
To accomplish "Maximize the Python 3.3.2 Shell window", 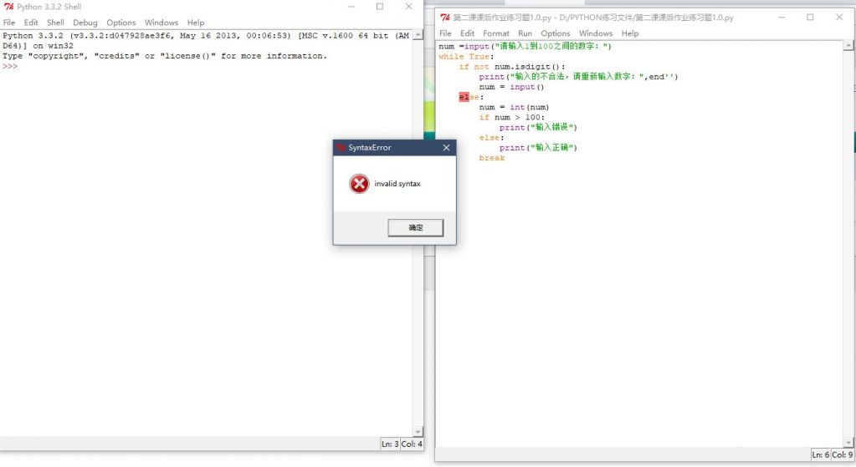I will (x=379, y=7).
